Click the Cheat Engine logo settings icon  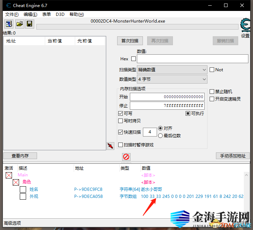tap(245, 25)
